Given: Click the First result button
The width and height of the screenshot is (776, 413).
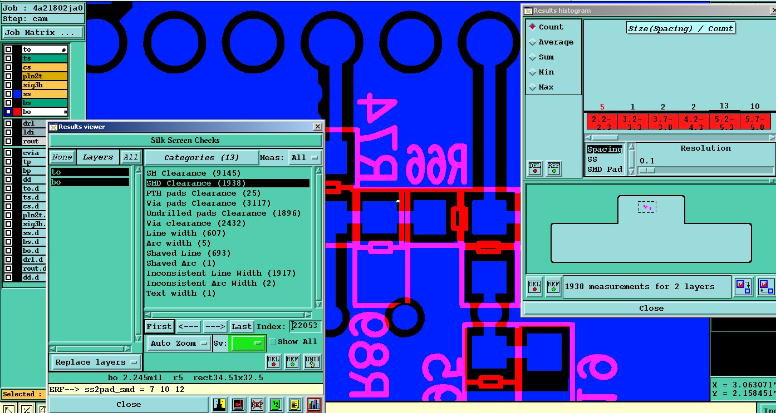Looking at the screenshot, I should click(x=159, y=326).
